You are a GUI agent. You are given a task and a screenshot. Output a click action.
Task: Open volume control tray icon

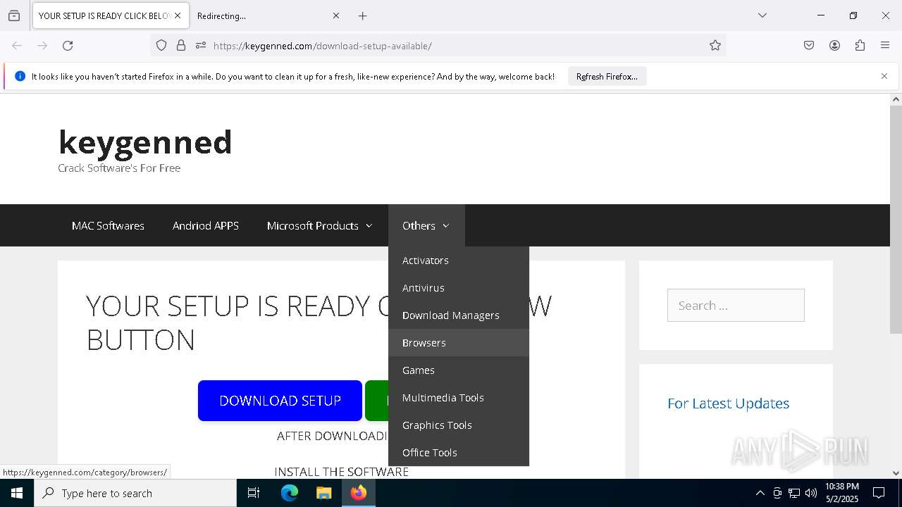pyautogui.click(x=811, y=493)
